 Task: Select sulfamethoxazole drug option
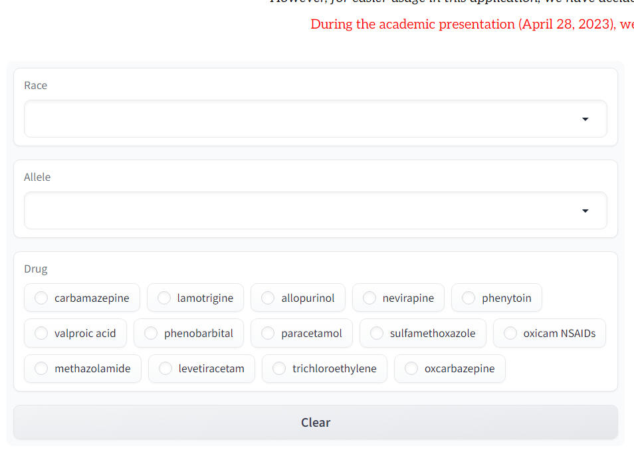click(x=377, y=333)
